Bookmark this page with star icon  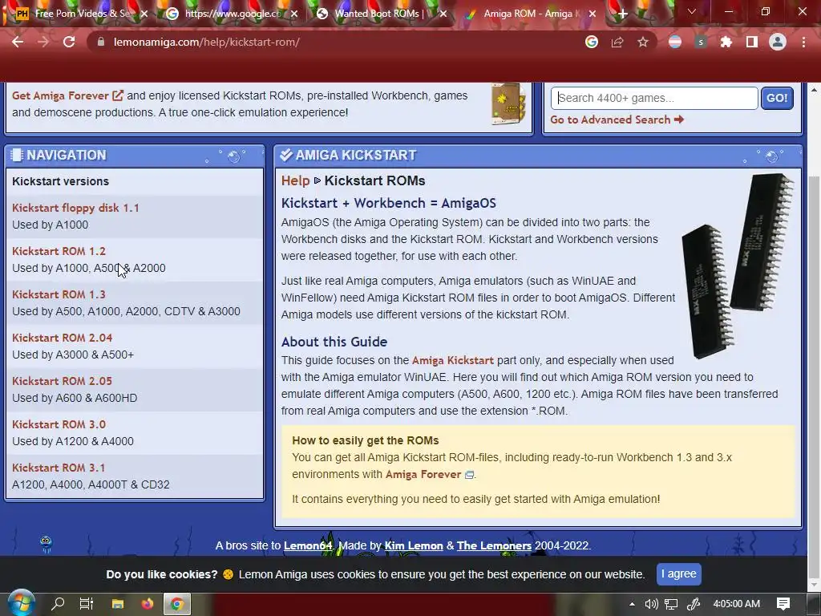point(643,42)
